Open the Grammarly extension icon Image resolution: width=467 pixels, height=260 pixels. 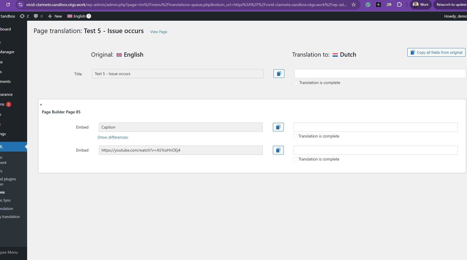tap(368, 5)
